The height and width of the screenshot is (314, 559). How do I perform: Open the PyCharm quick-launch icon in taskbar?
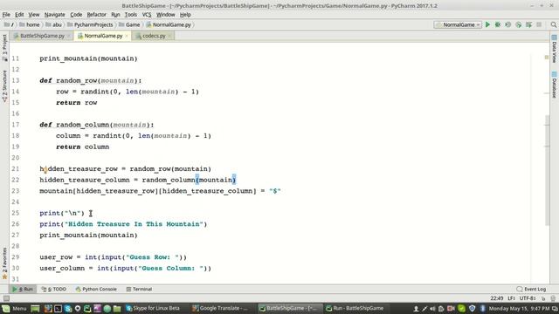click(x=87, y=308)
